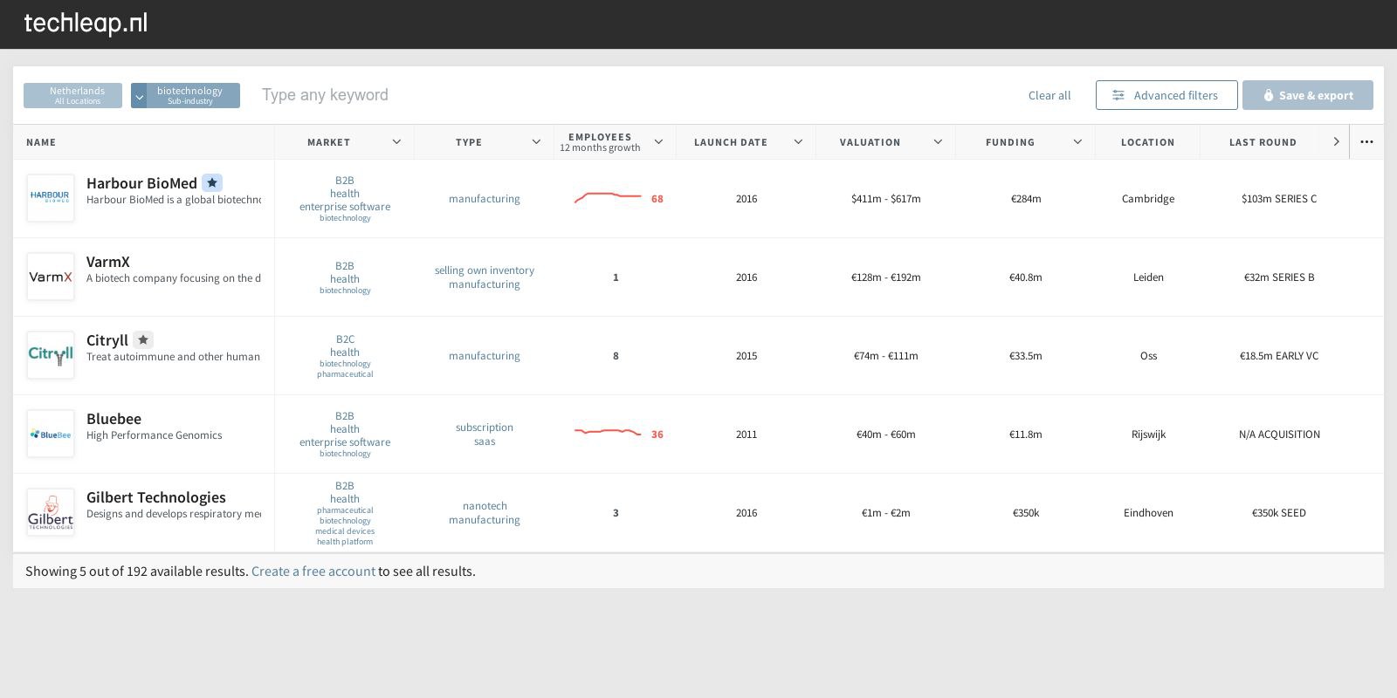Click the Oss location cell
Screen dimensions: 1397x698
coord(1148,356)
